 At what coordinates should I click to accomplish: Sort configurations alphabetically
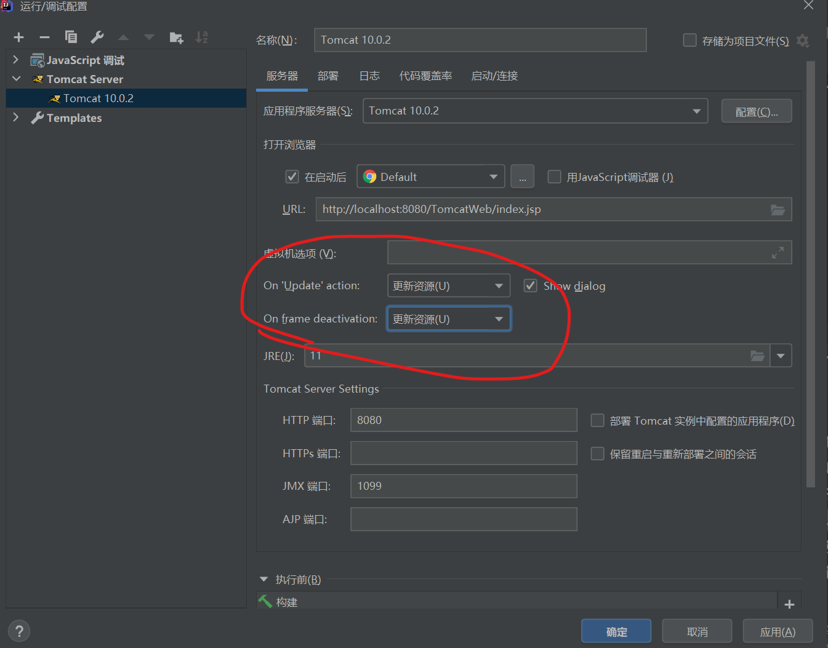[x=202, y=38]
